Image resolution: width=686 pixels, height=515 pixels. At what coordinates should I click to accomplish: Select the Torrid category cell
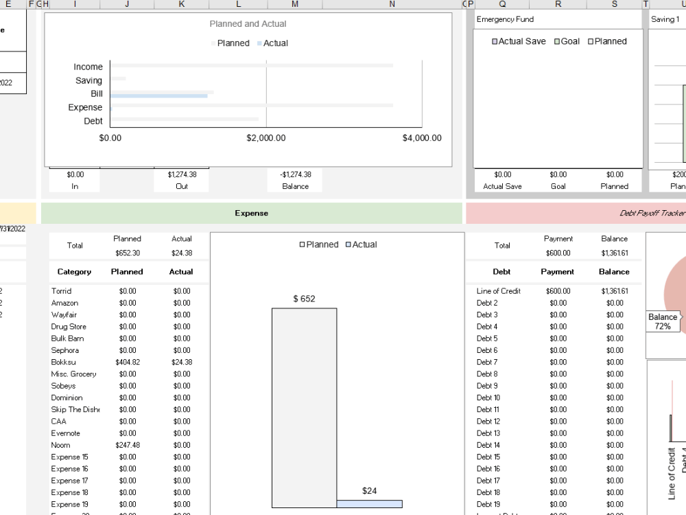coord(61,290)
